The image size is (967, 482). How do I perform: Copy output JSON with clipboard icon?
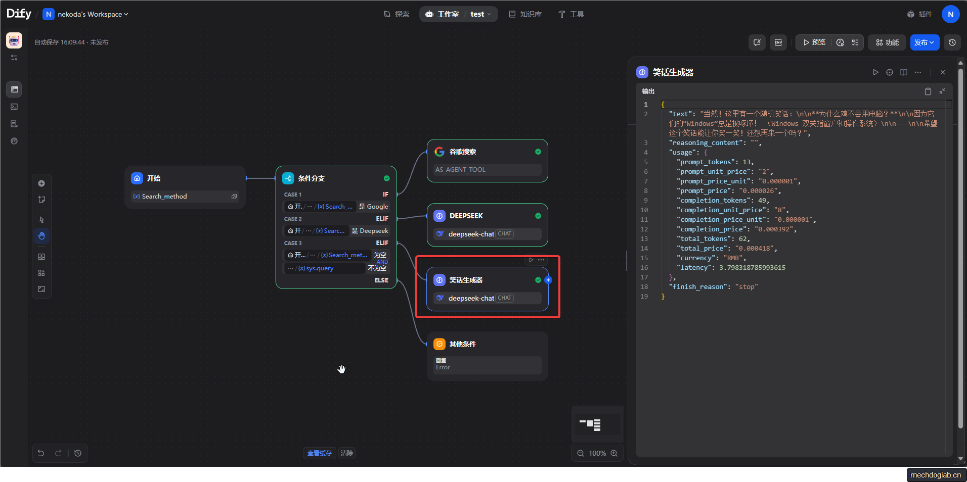coord(928,91)
